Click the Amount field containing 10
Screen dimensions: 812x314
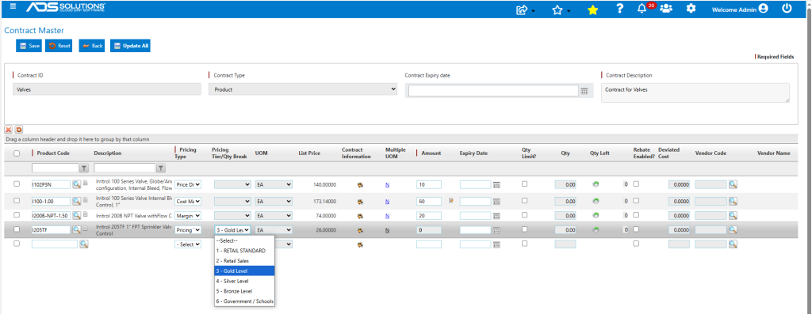(429, 184)
